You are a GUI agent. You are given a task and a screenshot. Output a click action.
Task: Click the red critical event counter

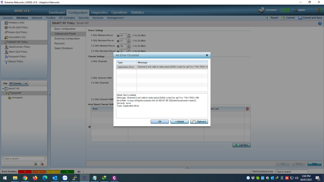tap(25, 172)
